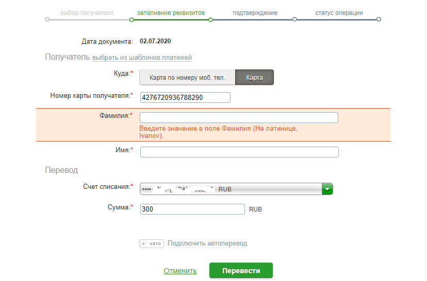This screenshot has height=281, width=427.
Task: Select the Карта toggle option
Action: coord(254,77)
